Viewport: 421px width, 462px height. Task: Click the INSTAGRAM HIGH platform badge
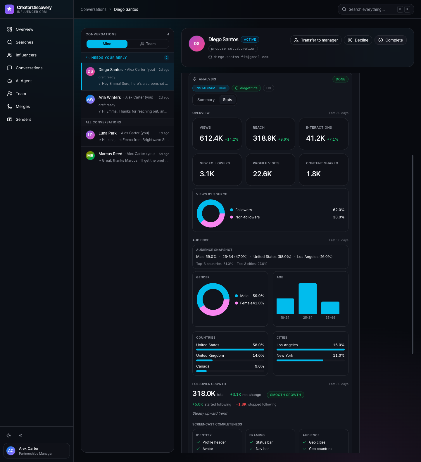pyautogui.click(x=211, y=88)
